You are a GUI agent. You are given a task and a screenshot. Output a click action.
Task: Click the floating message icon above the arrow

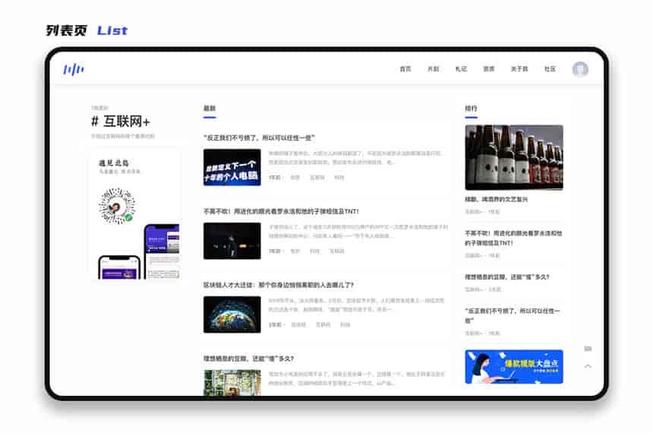pyautogui.click(x=588, y=349)
